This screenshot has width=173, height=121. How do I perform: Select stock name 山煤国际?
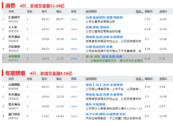(x=14, y=85)
